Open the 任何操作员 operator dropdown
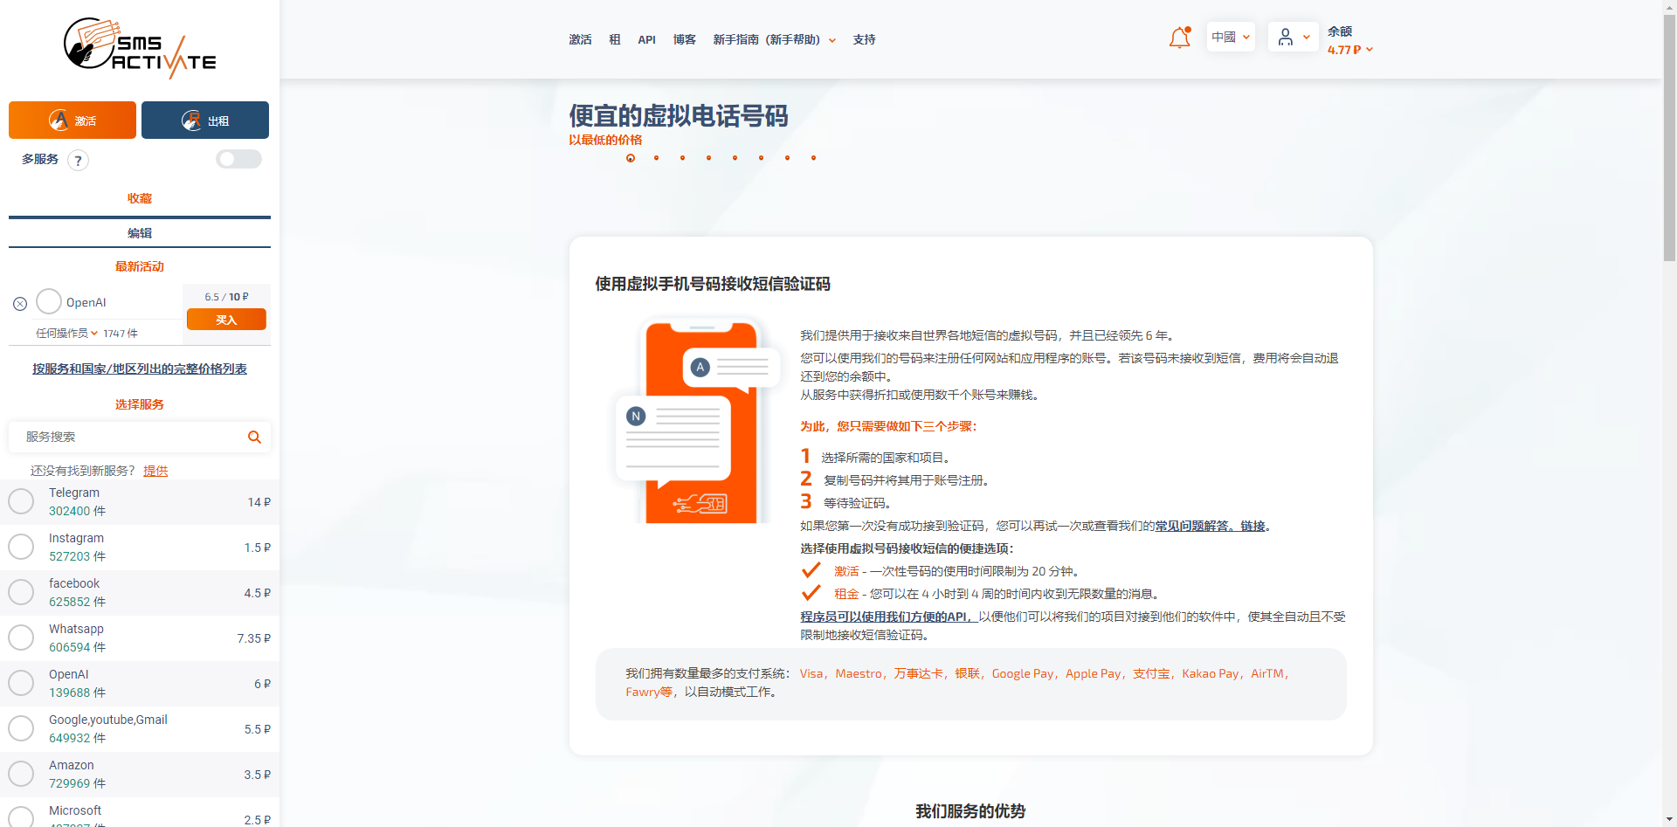The height and width of the screenshot is (827, 1677). (x=66, y=334)
